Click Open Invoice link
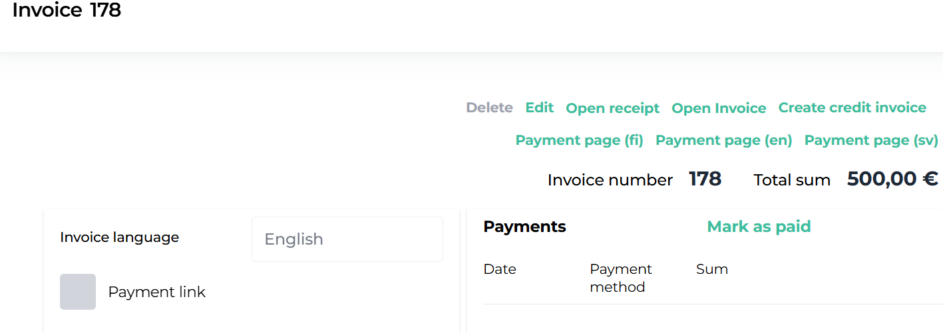This screenshot has height=333, width=943. click(x=719, y=108)
